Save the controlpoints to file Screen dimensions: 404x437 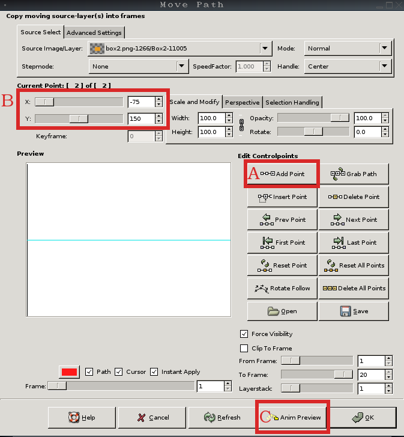354,311
